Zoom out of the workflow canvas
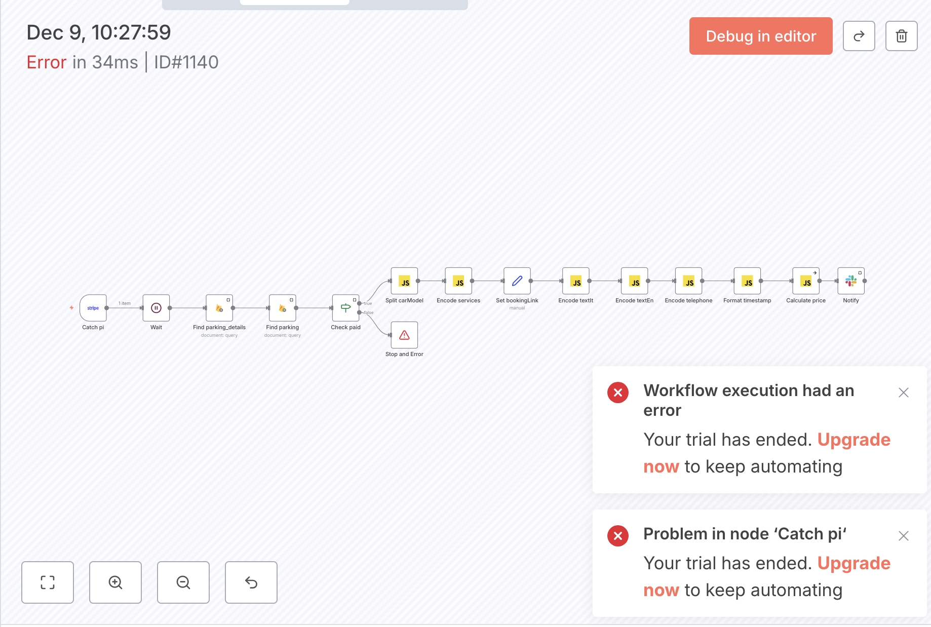 click(x=183, y=582)
